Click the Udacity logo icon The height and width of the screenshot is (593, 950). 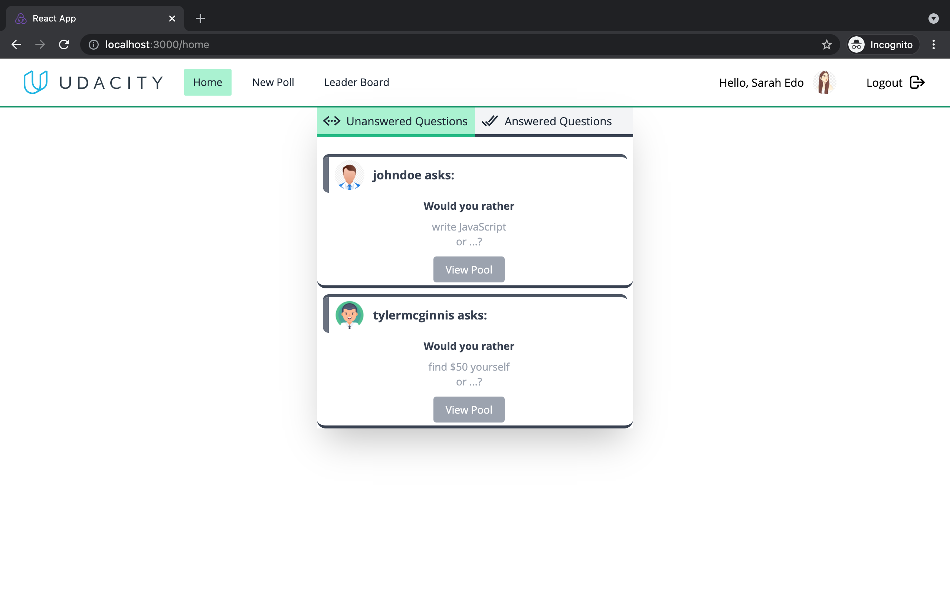pos(35,82)
